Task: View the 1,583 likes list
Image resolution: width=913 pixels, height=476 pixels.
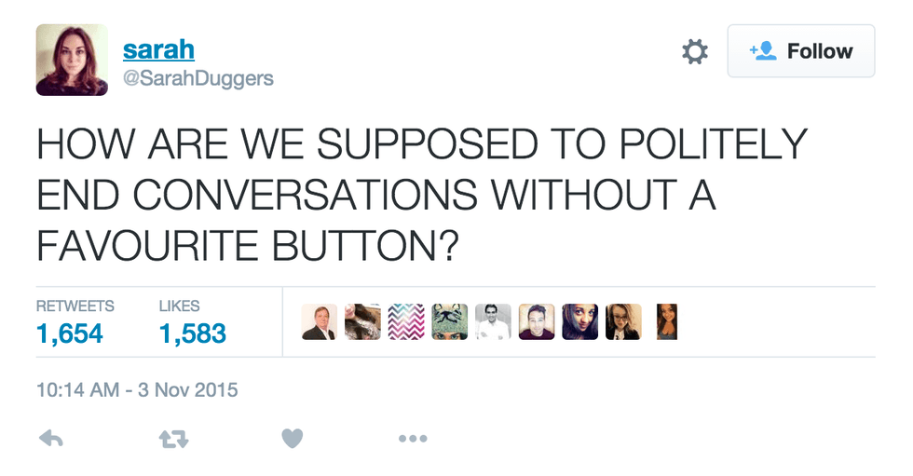Action: pos(193,333)
